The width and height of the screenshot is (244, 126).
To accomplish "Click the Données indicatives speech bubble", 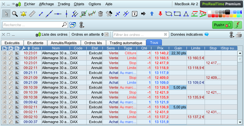I will click(x=207, y=34).
